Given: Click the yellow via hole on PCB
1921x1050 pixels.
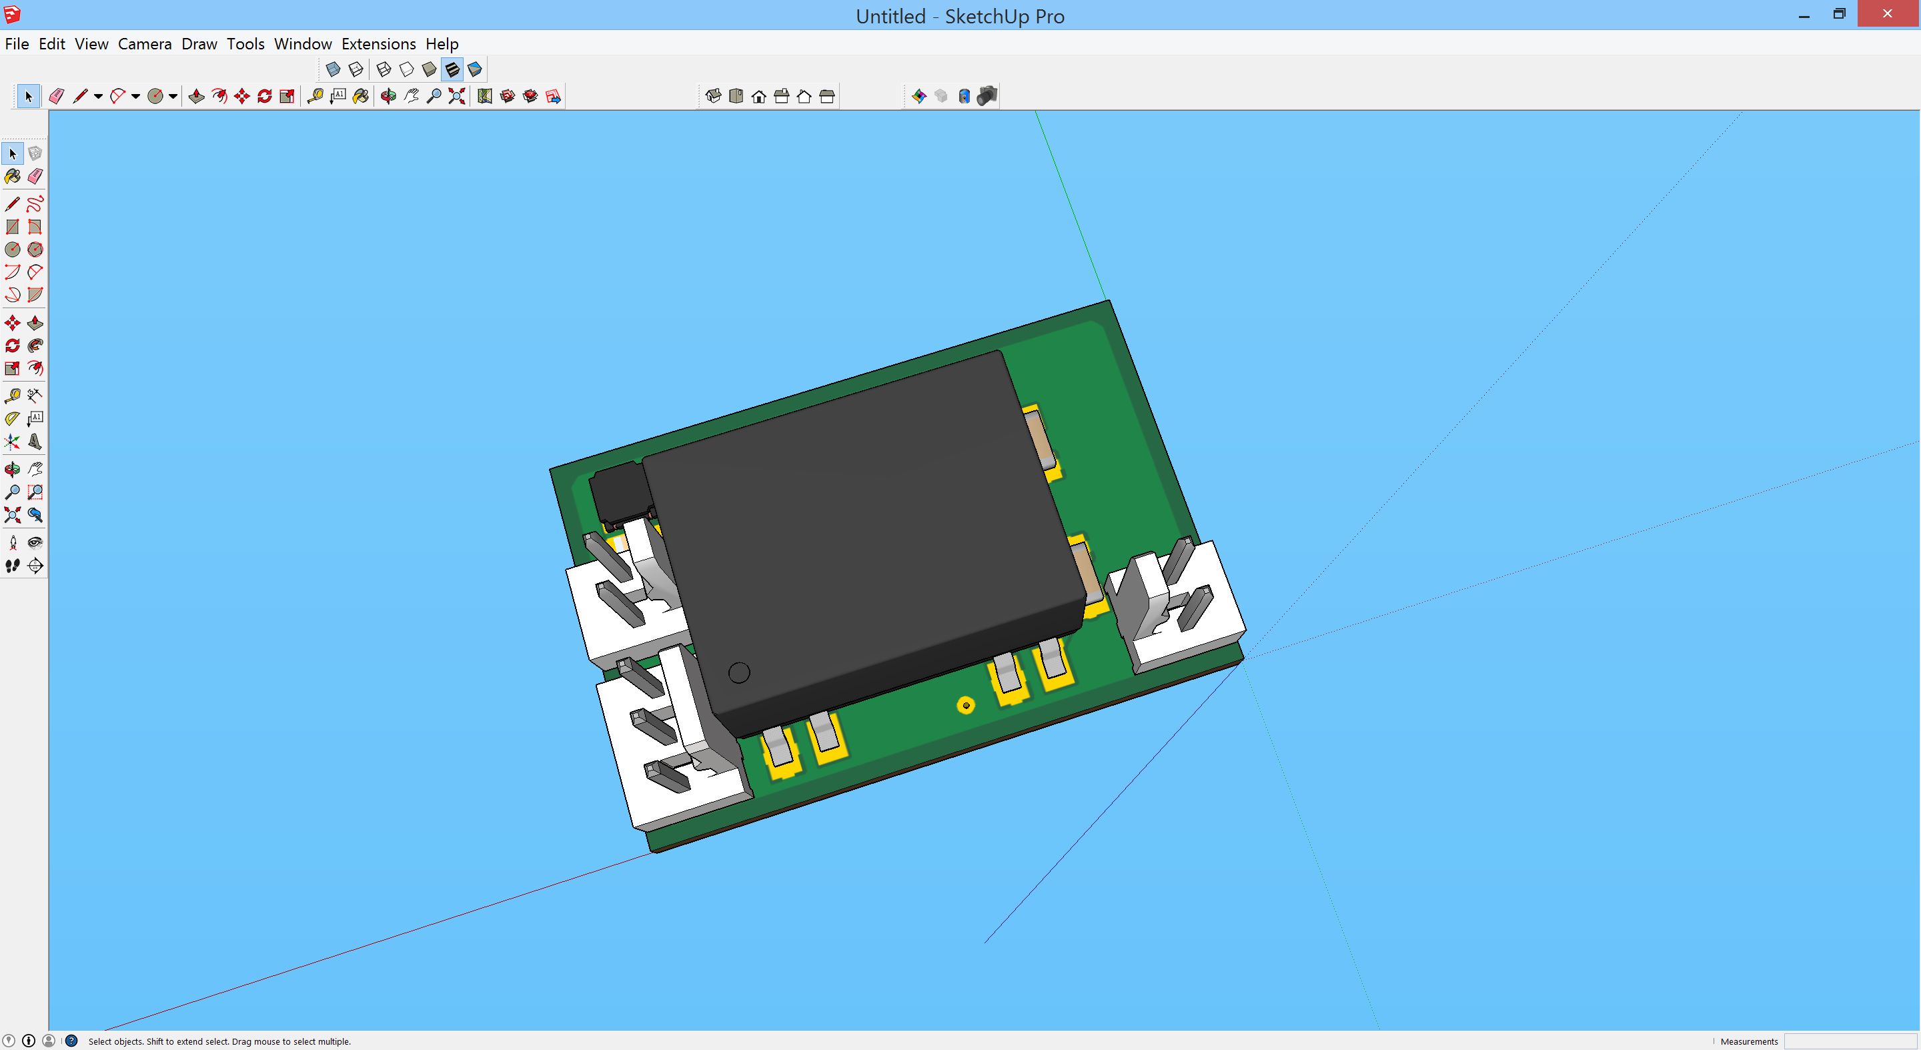Looking at the screenshot, I should [x=966, y=704].
